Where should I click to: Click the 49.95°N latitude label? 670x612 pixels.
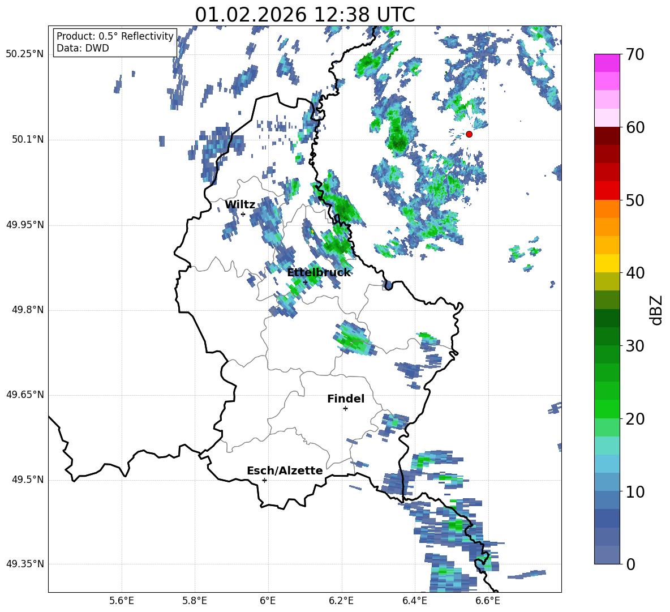click(x=25, y=225)
